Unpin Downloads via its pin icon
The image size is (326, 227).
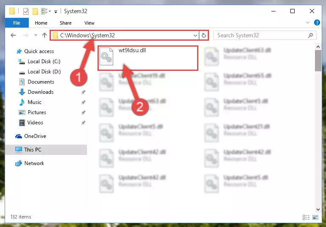point(84,92)
